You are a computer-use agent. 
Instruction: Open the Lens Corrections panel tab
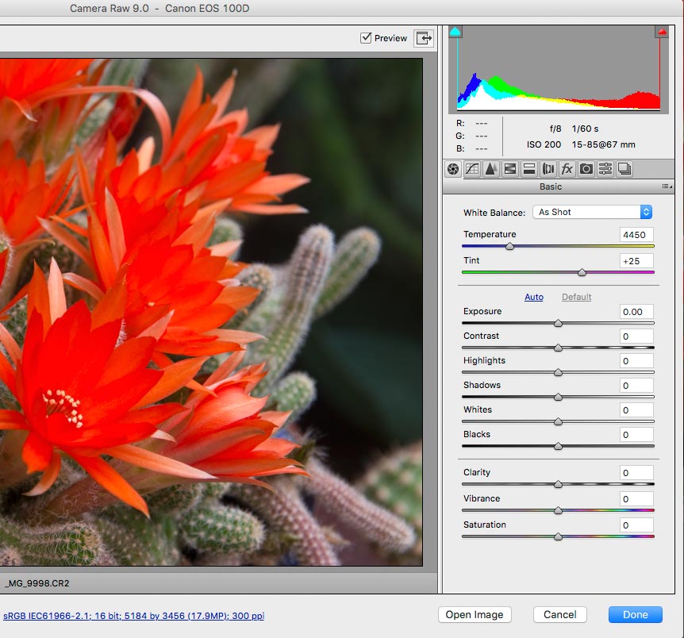(548, 169)
